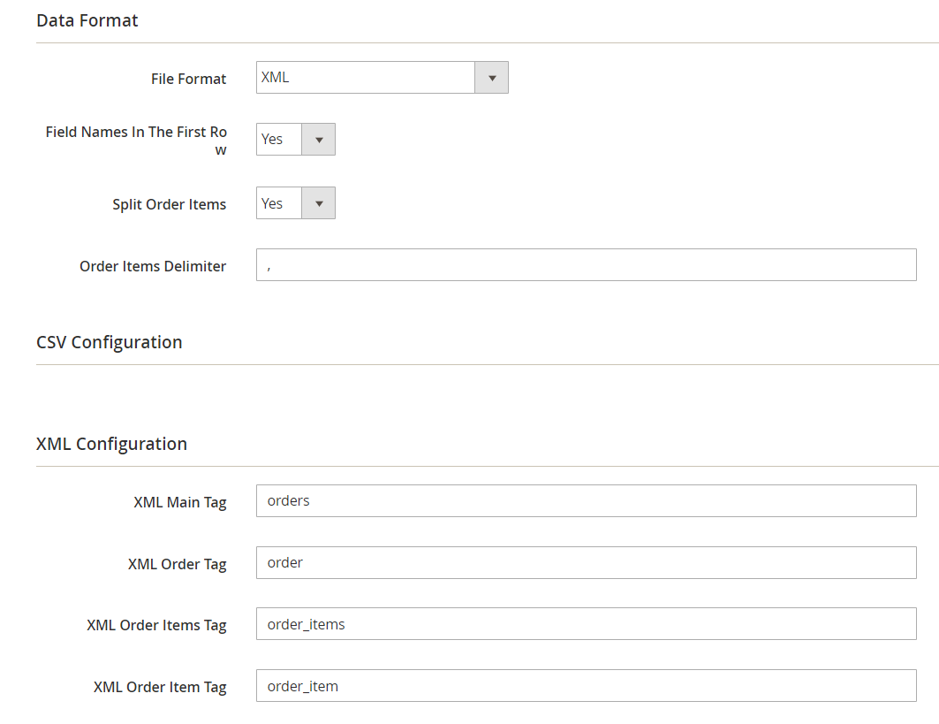Click the File Format label

pyautogui.click(x=189, y=79)
